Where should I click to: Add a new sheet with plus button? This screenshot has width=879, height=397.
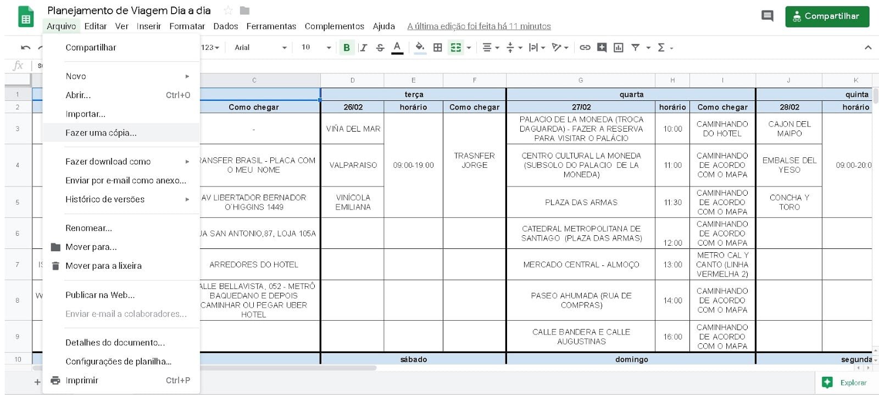(x=37, y=382)
